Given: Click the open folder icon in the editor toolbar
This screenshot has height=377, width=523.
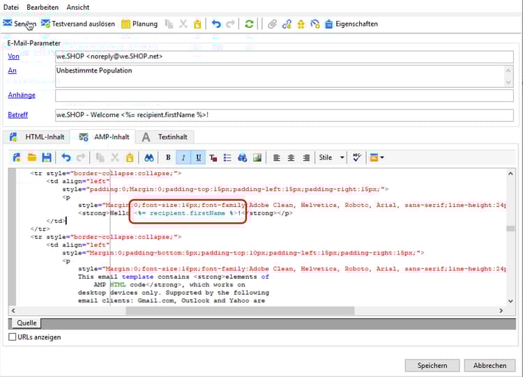Looking at the screenshot, I should pyautogui.click(x=31, y=157).
